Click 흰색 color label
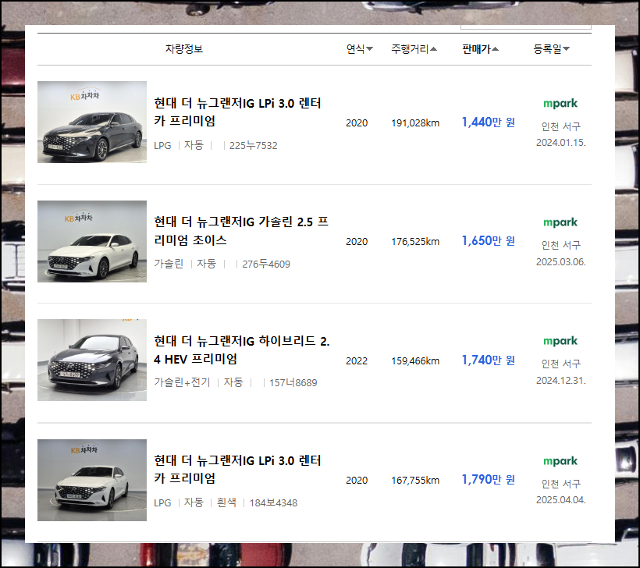 [226, 502]
